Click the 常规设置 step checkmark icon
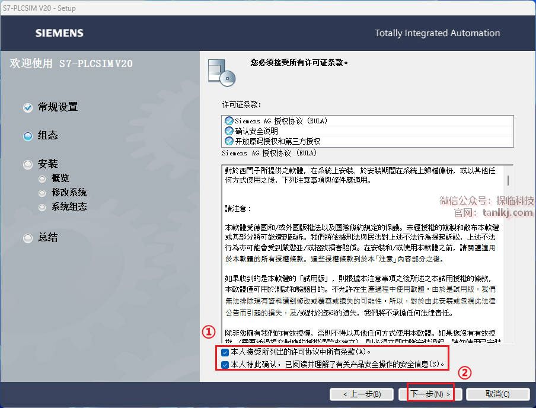Screen dimensions: 536x408 point(28,108)
